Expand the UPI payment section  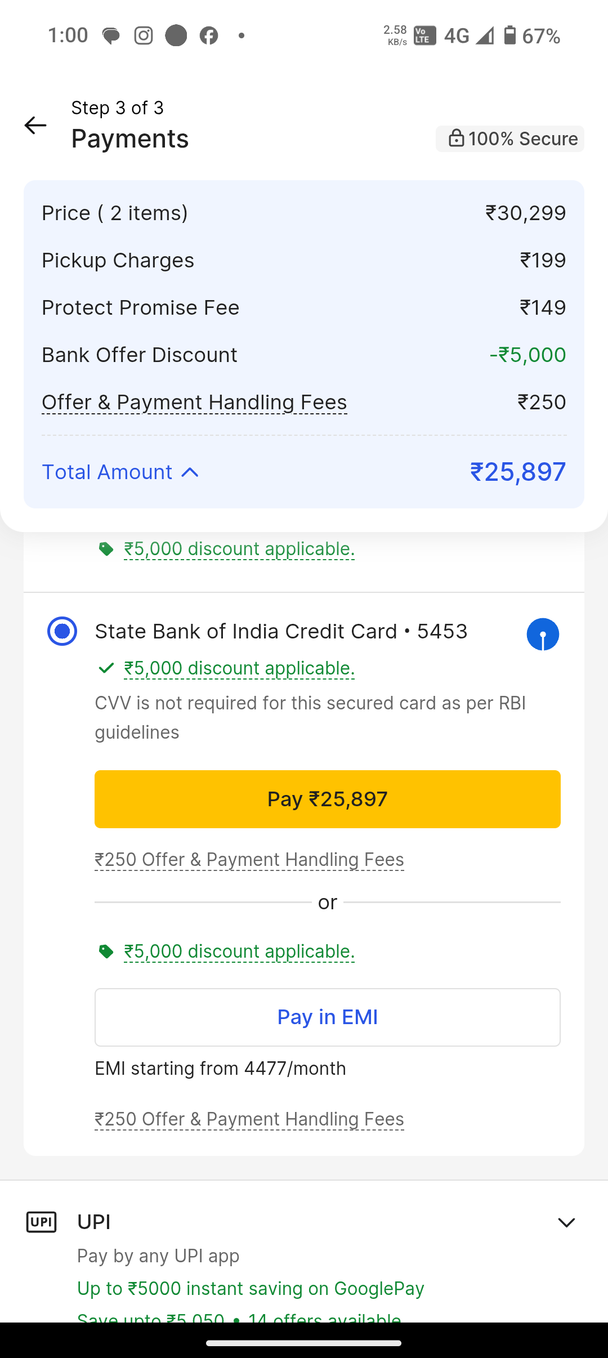point(566,1222)
